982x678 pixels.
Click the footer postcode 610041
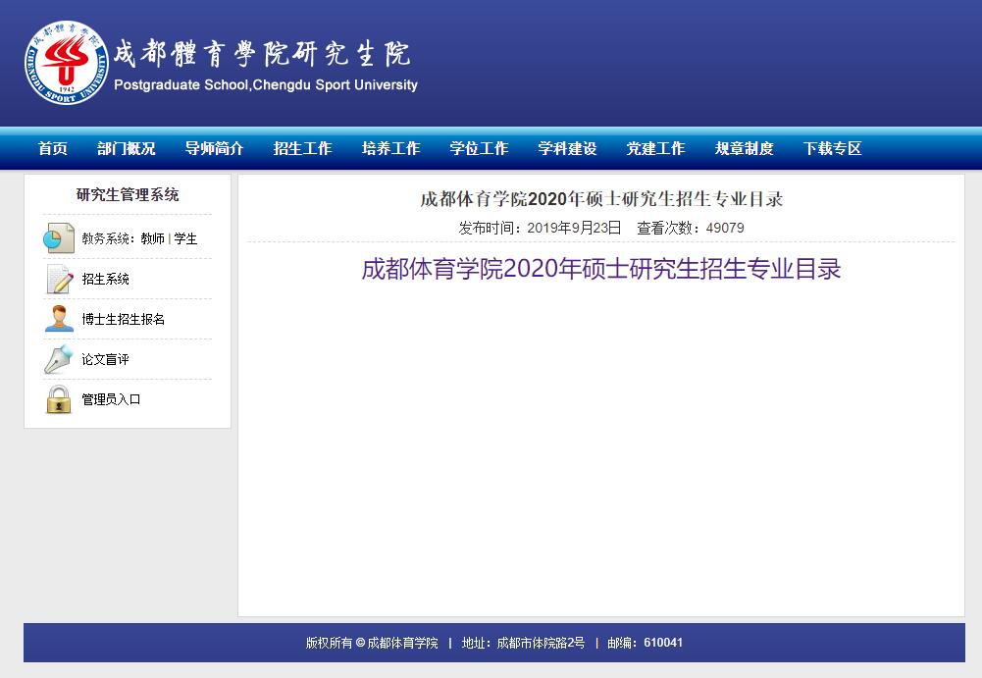pos(663,643)
